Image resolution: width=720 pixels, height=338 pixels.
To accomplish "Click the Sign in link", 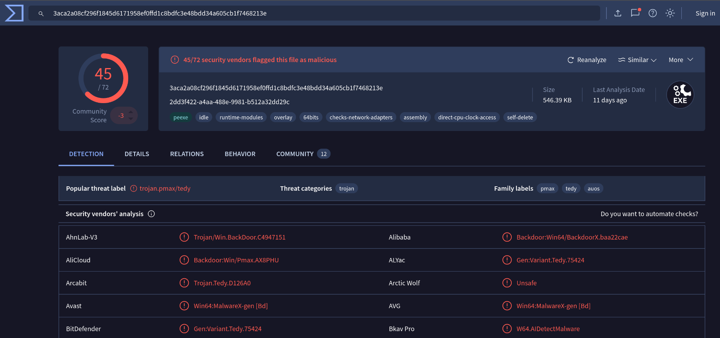I will coord(705,13).
